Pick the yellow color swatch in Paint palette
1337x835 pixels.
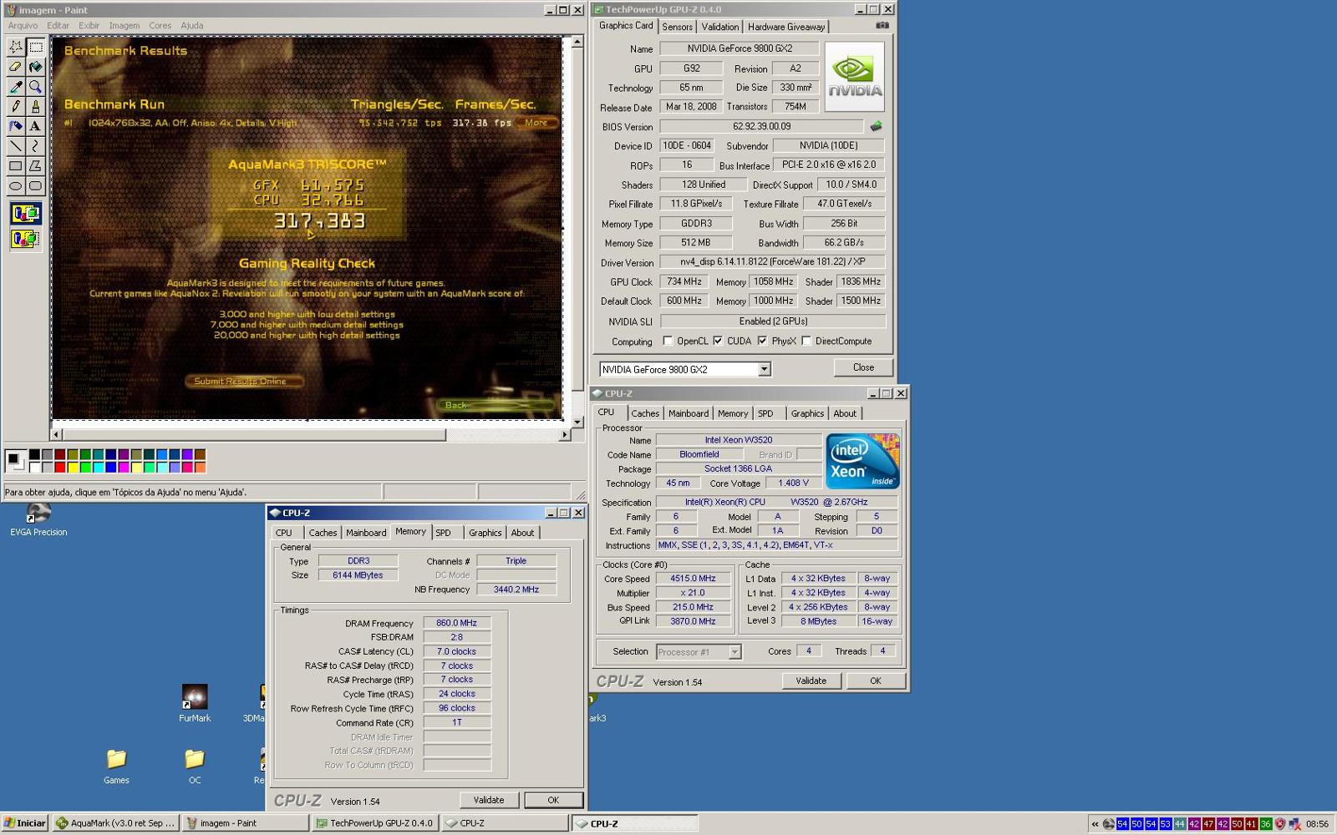pyautogui.click(x=73, y=467)
